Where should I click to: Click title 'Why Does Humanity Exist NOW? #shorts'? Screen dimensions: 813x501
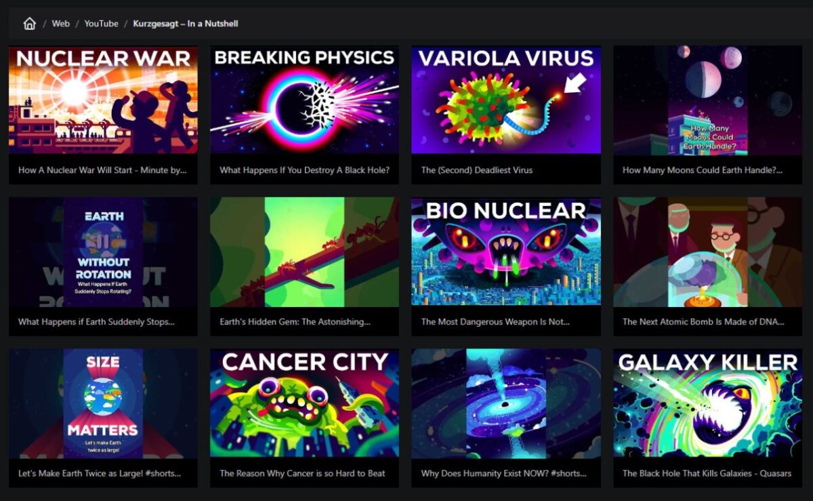(504, 473)
